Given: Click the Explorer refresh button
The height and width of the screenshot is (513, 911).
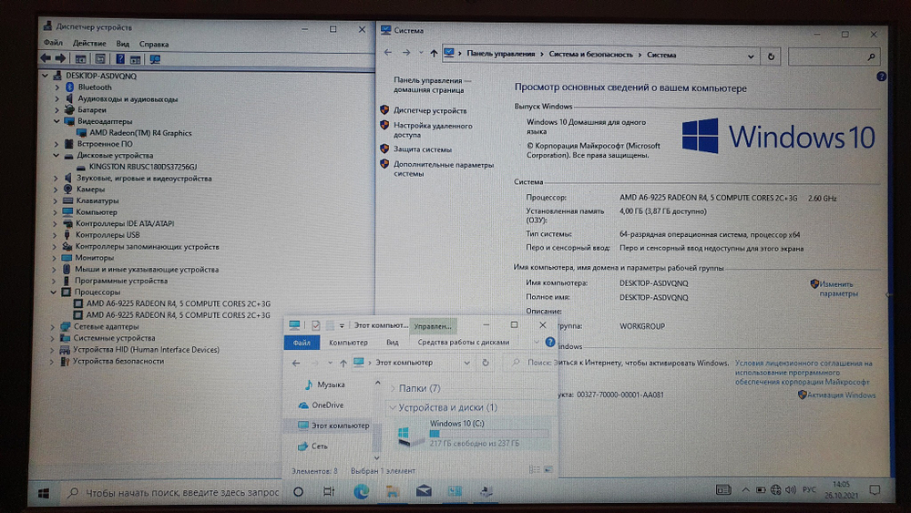Looking at the screenshot, I should click(486, 363).
